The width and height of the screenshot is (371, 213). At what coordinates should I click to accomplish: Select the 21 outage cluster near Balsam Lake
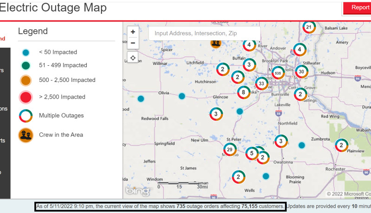pos(309,27)
